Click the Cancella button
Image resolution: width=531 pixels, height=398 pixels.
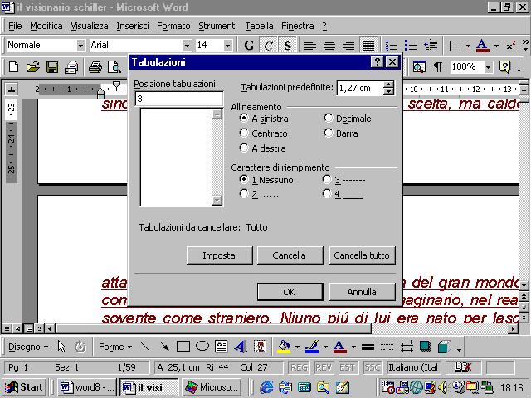290,255
